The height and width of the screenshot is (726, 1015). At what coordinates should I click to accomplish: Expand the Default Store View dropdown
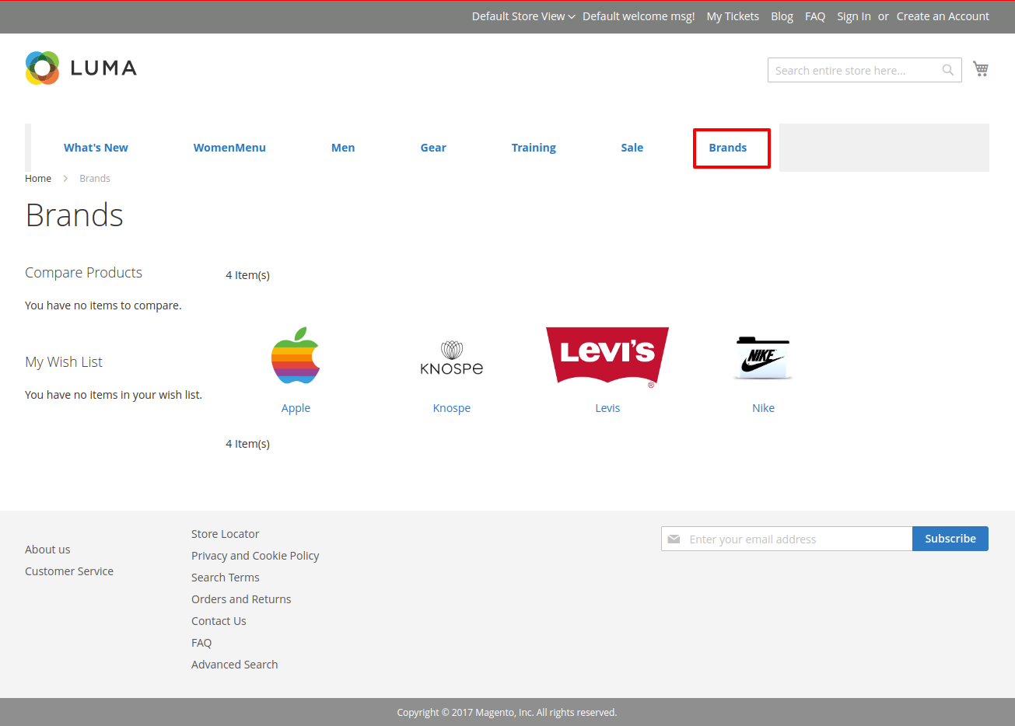click(x=523, y=16)
